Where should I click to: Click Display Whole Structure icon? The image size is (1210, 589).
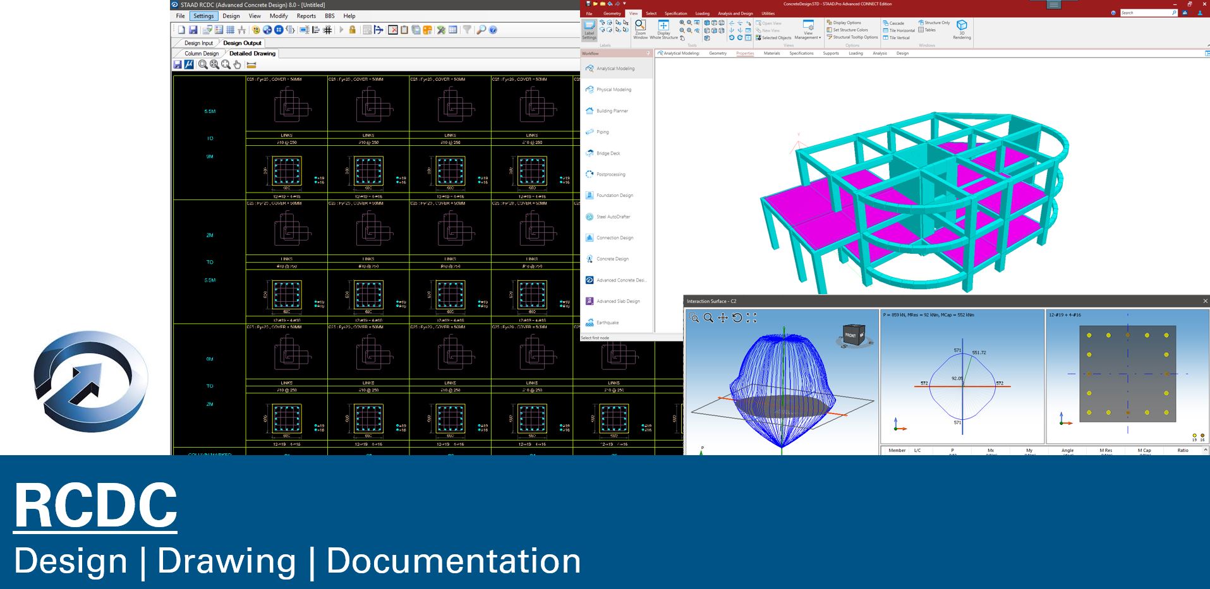pos(663,29)
